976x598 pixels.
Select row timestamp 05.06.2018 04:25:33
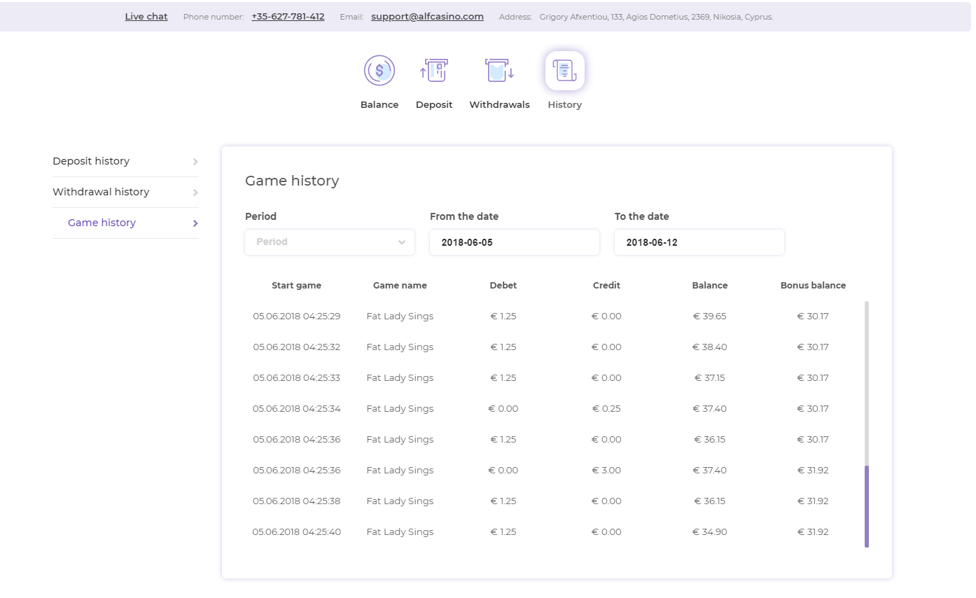coord(297,378)
